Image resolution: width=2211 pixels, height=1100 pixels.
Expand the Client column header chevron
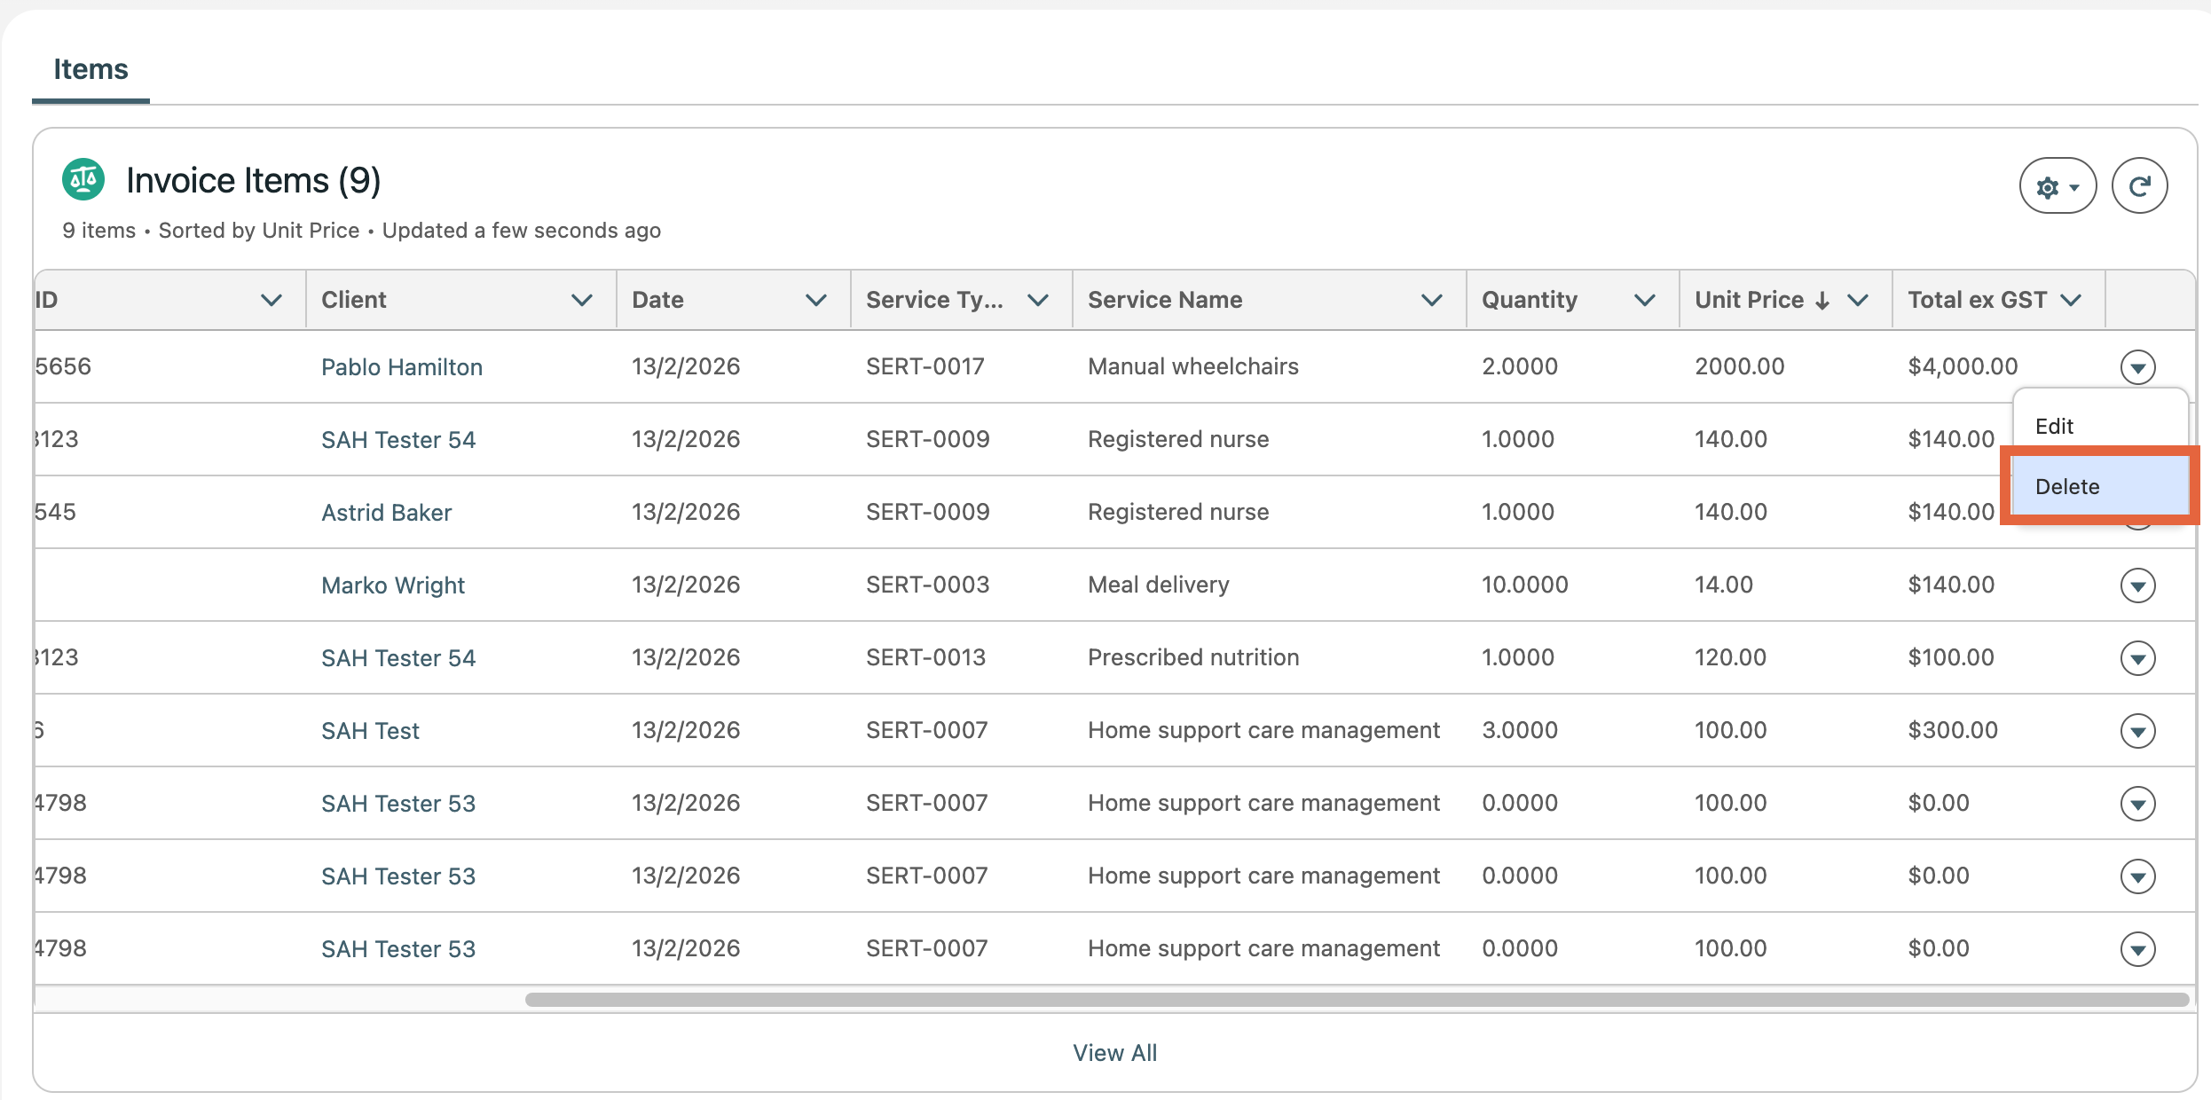pyautogui.click(x=582, y=300)
